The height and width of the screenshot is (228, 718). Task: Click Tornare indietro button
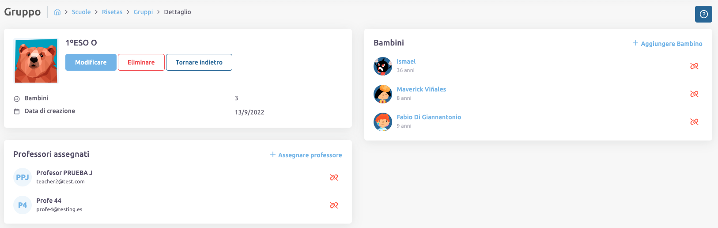(199, 62)
